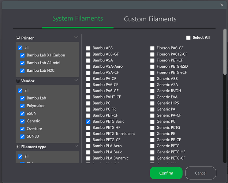Check Bambu PETG-CF filament
Viewport: 228px width, 183px height.
pos(88,140)
